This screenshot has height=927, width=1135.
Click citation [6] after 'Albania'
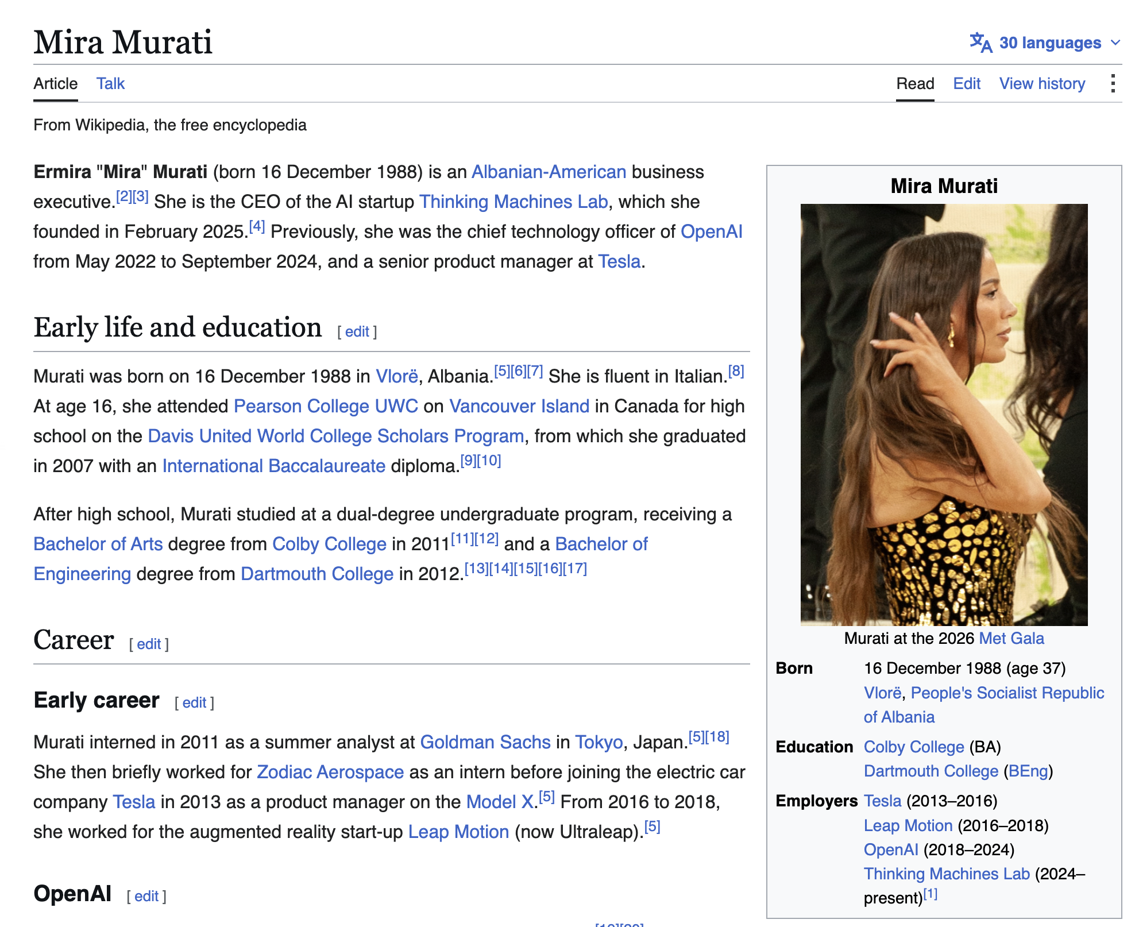coord(519,371)
